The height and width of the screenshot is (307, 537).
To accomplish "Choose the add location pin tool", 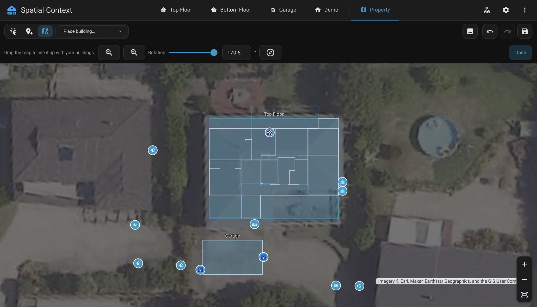I will 29,31.
